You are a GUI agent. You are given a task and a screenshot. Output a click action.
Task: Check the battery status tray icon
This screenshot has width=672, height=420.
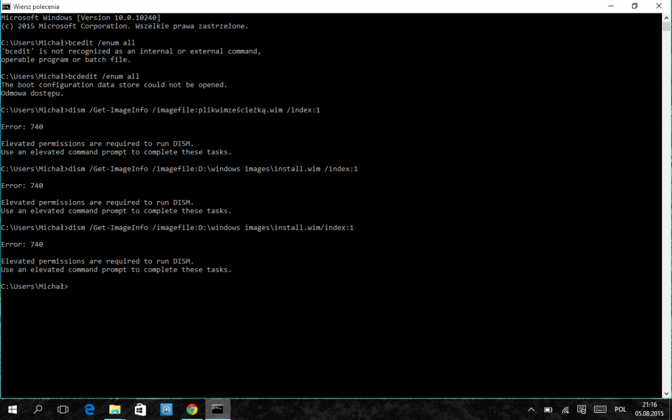tap(548, 409)
